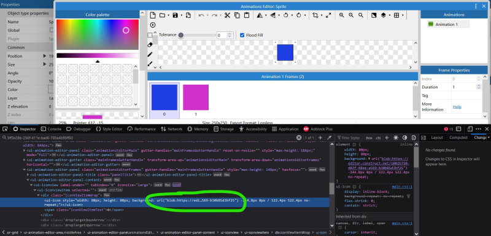This screenshot has height=236, width=491.
Task: Add a new CSS rule with the plus button
Action: pos(387,138)
